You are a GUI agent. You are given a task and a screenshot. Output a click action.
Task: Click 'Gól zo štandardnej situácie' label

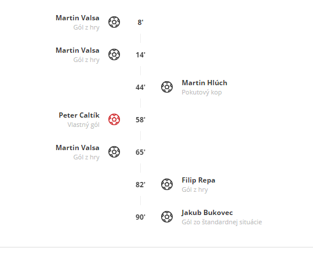(222, 222)
